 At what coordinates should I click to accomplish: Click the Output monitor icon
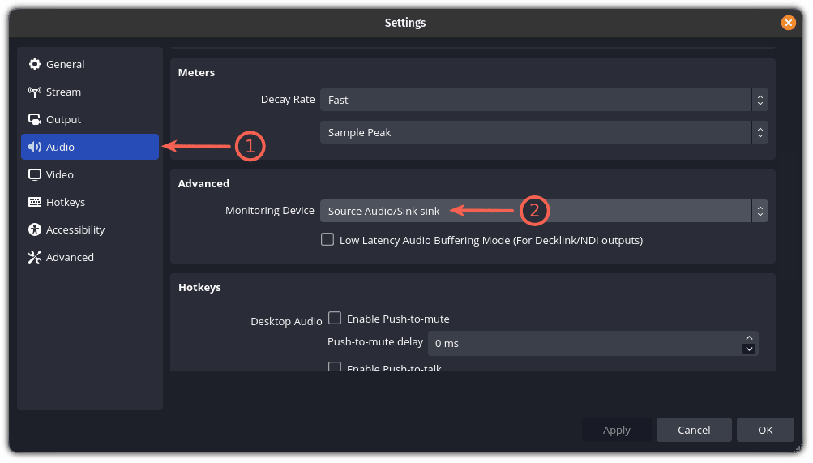pyautogui.click(x=35, y=120)
